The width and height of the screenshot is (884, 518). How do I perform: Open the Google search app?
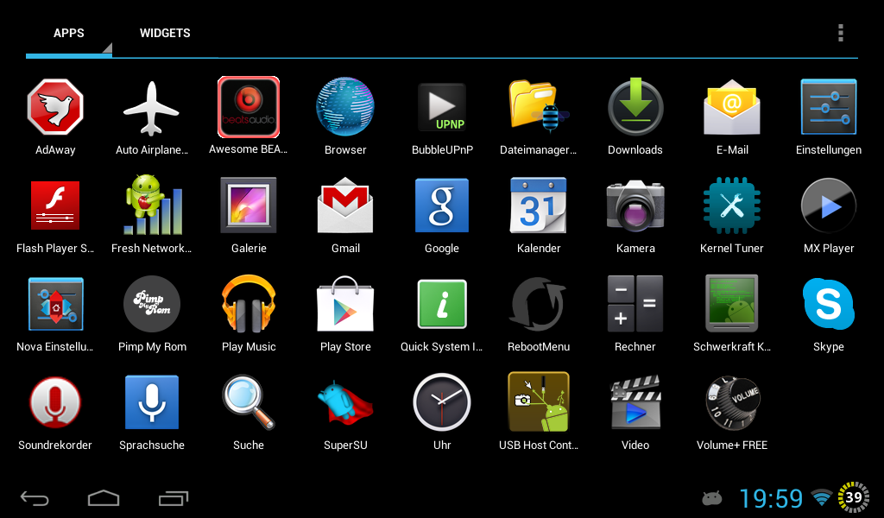pyautogui.click(x=442, y=205)
